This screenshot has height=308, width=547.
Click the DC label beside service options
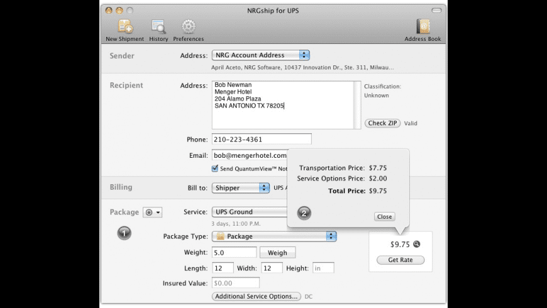(x=308, y=297)
